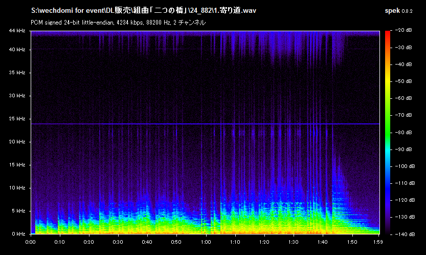
Task: Click the -60 dB scale label
Action: (x=403, y=98)
